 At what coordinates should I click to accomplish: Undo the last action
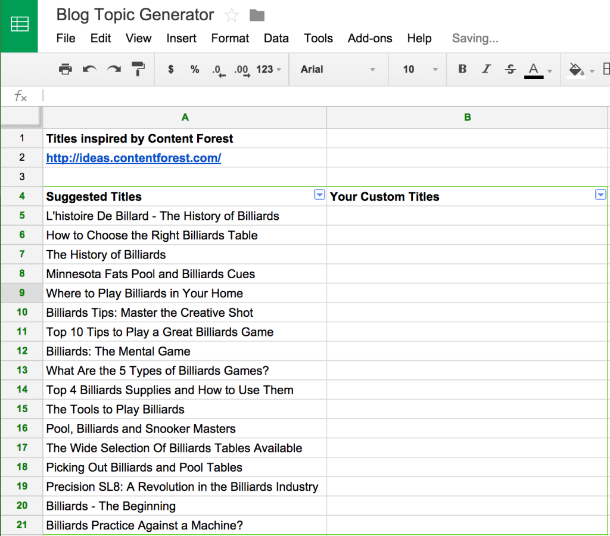pos(89,69)
